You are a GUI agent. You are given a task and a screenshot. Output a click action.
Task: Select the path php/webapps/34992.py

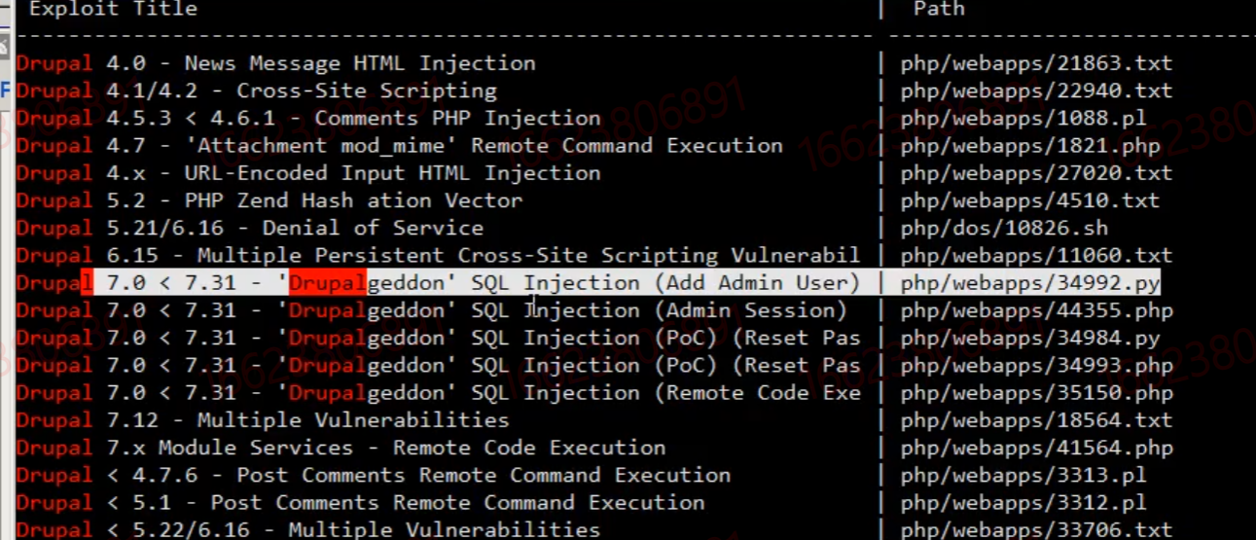(1030, 283)
